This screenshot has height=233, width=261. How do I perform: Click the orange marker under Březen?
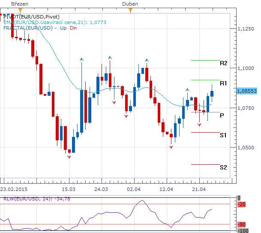tap(20, 10)
